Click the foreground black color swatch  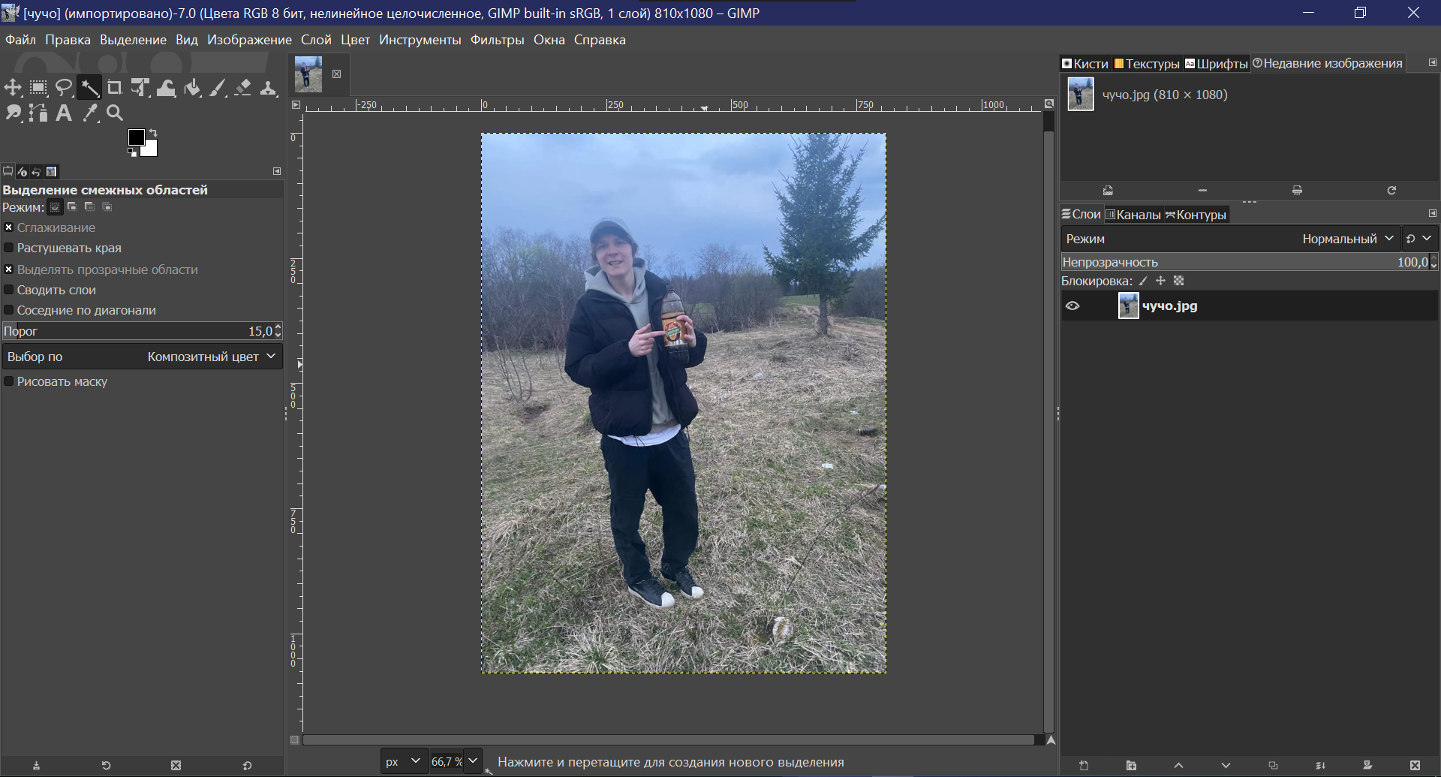point(135,136)
